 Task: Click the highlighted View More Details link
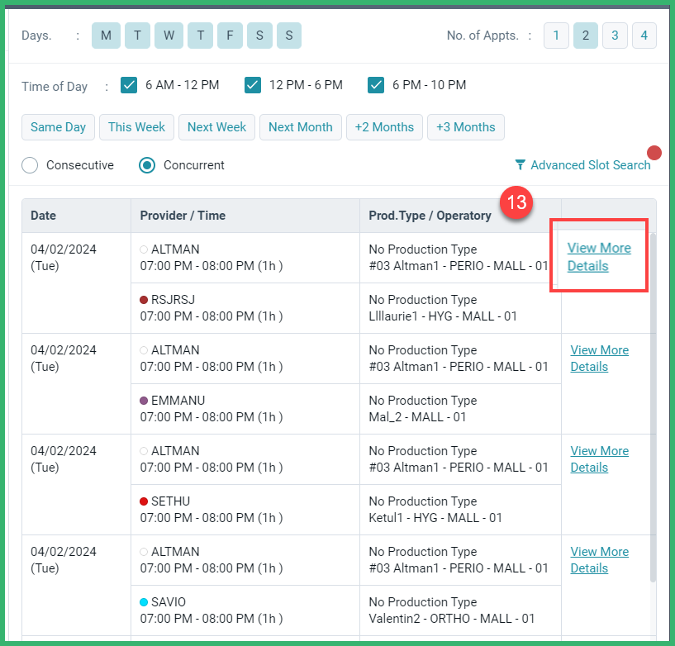pyautogui.click(x=599, y=256)
